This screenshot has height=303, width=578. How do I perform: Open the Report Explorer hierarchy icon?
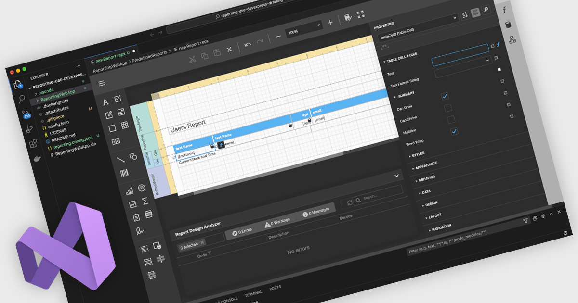[512, 40]
